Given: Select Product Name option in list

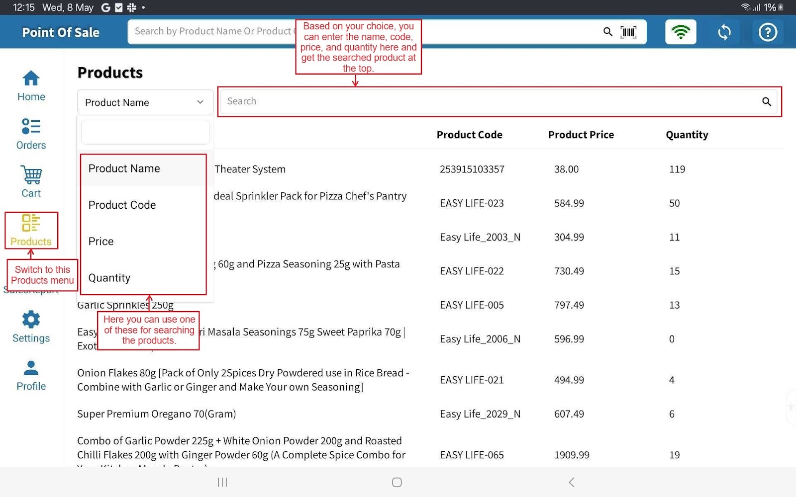Looking at the screenshot, I should 124,168.
